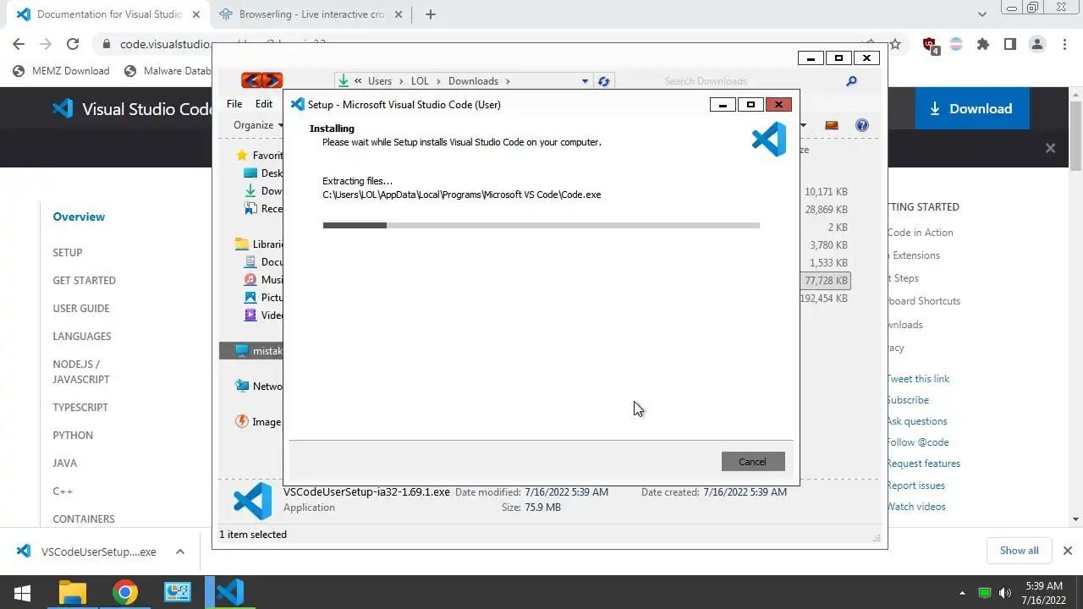
Task: Open MEMZ Download bookmark
Action: click(62, 71)
